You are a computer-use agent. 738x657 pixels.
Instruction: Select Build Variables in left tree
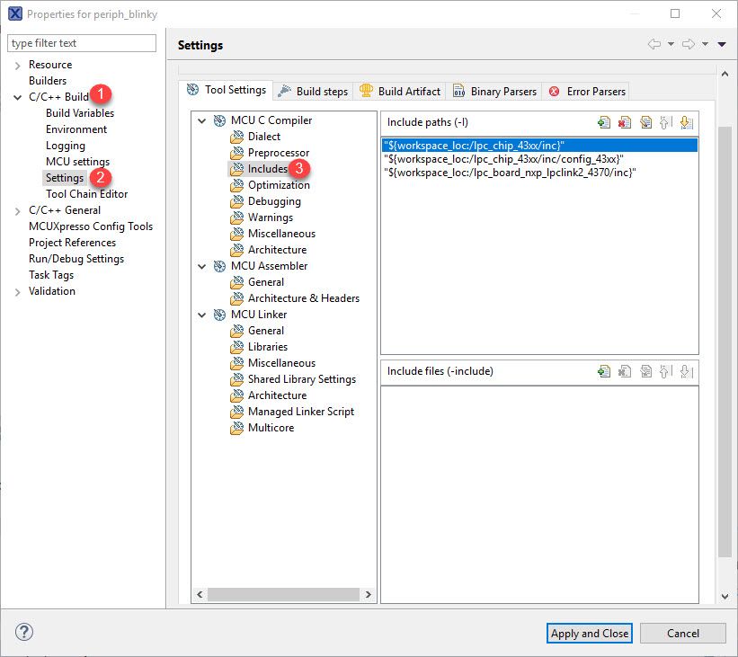coord(79,113)
